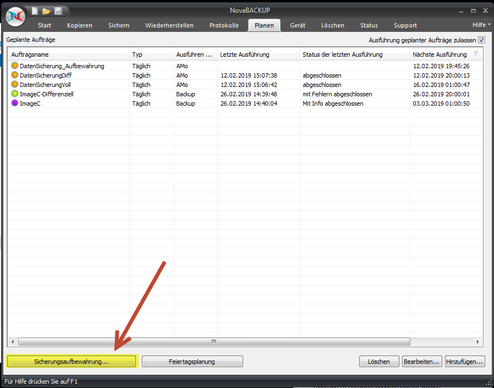
Task: Click green status icon of ImageC-Differenziell
Action: (14, 94)
